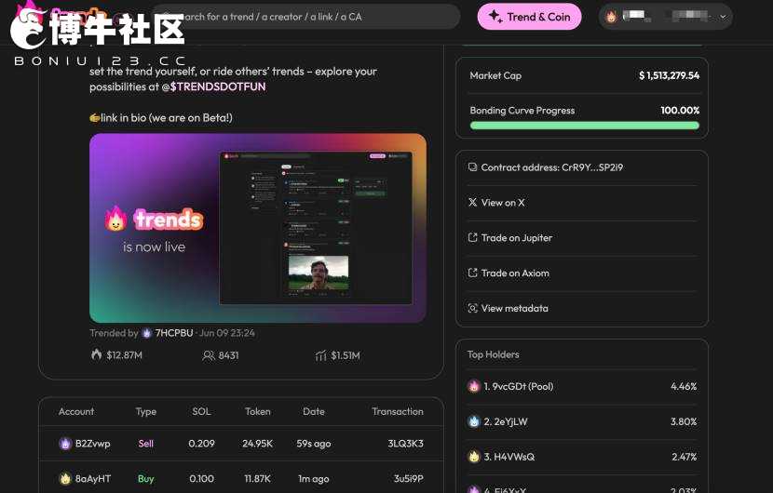
Task: Open the account dropdown chevron
Action: (x=723, y=17)
